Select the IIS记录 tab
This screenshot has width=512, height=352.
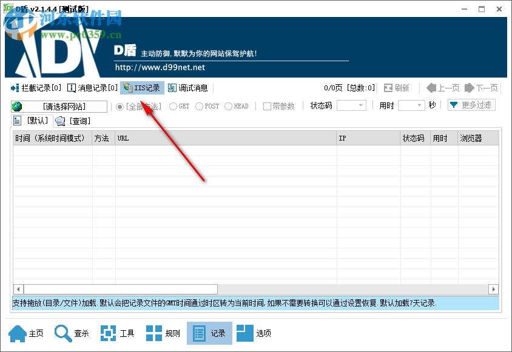[x=142, y=88]
